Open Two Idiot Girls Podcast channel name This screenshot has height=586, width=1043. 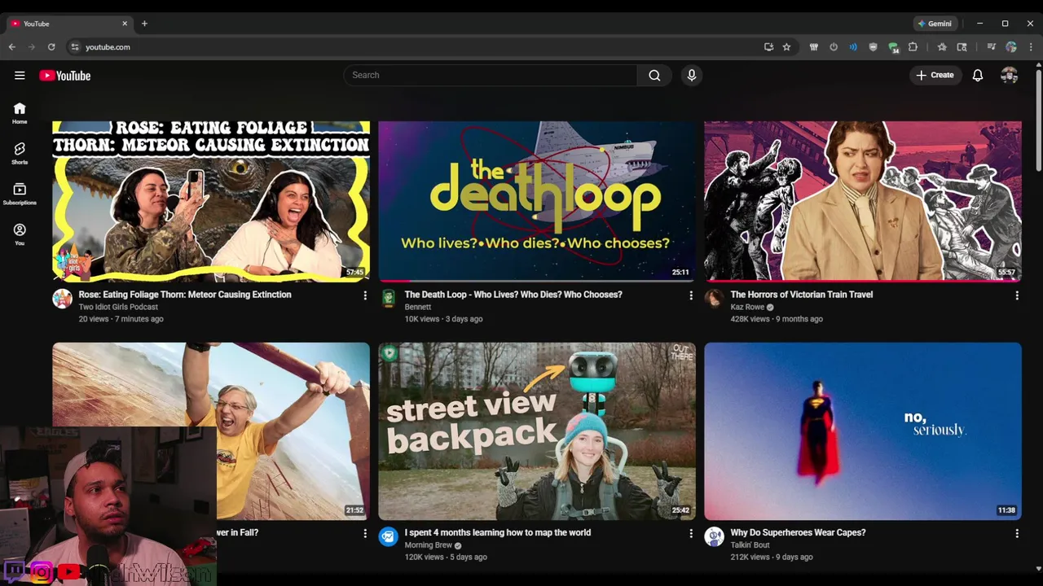(118, 307)
